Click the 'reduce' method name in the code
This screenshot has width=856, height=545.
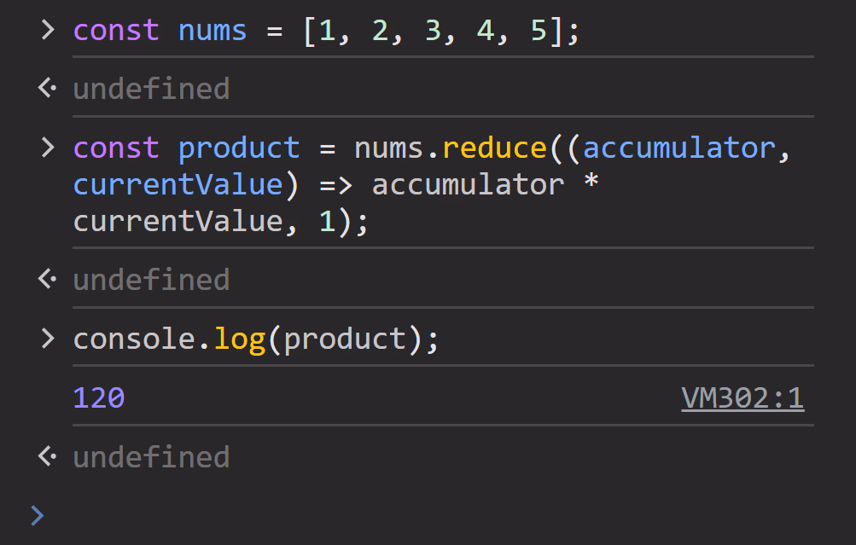(495, 148)
